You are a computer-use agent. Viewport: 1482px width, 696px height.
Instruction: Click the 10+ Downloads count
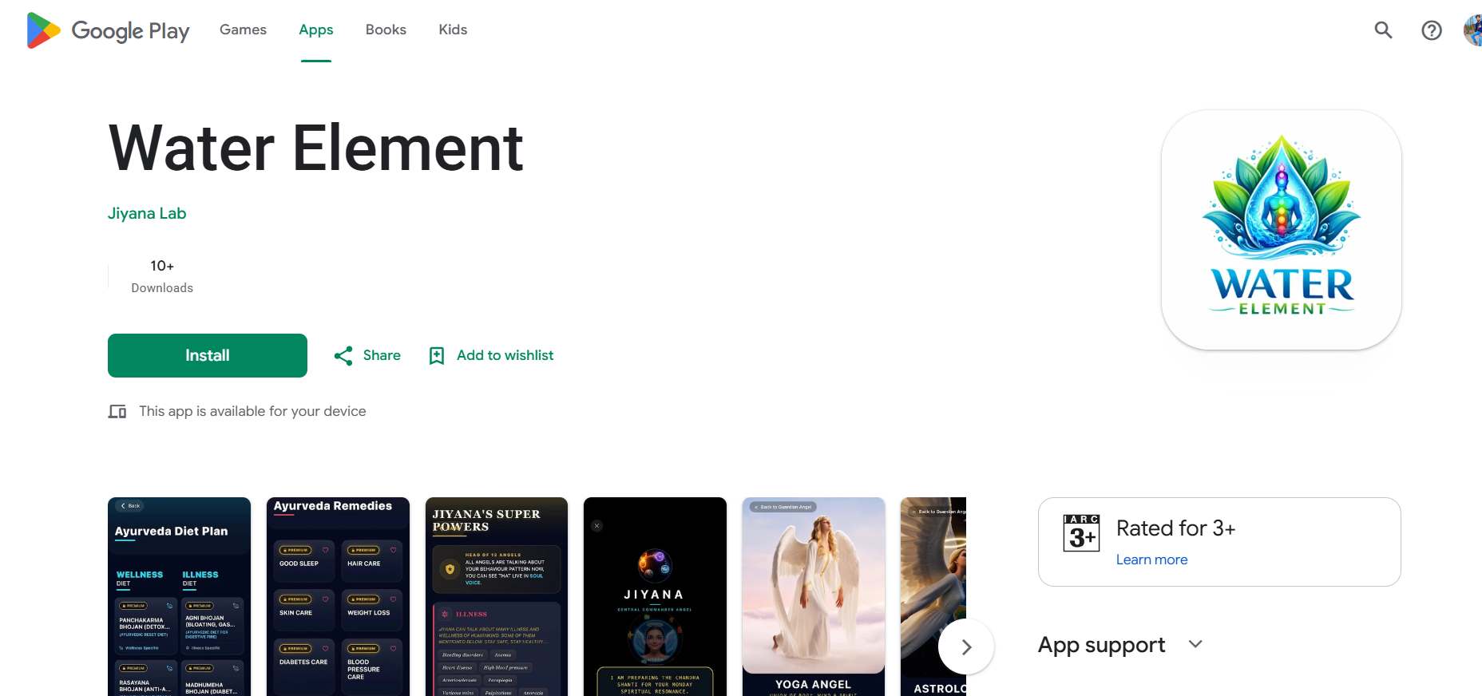click(162, 276)
